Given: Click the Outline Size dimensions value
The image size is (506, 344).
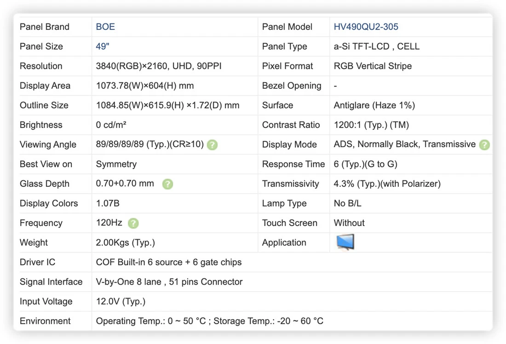Looking at the screenshot, I should tap(167, 105).
